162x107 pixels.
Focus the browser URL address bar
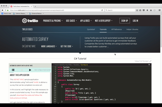coord(55,10)
